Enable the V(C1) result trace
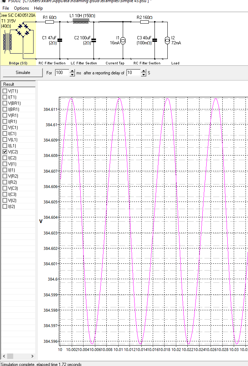Screen dimensions: 248x366 (x=5, y=127)
